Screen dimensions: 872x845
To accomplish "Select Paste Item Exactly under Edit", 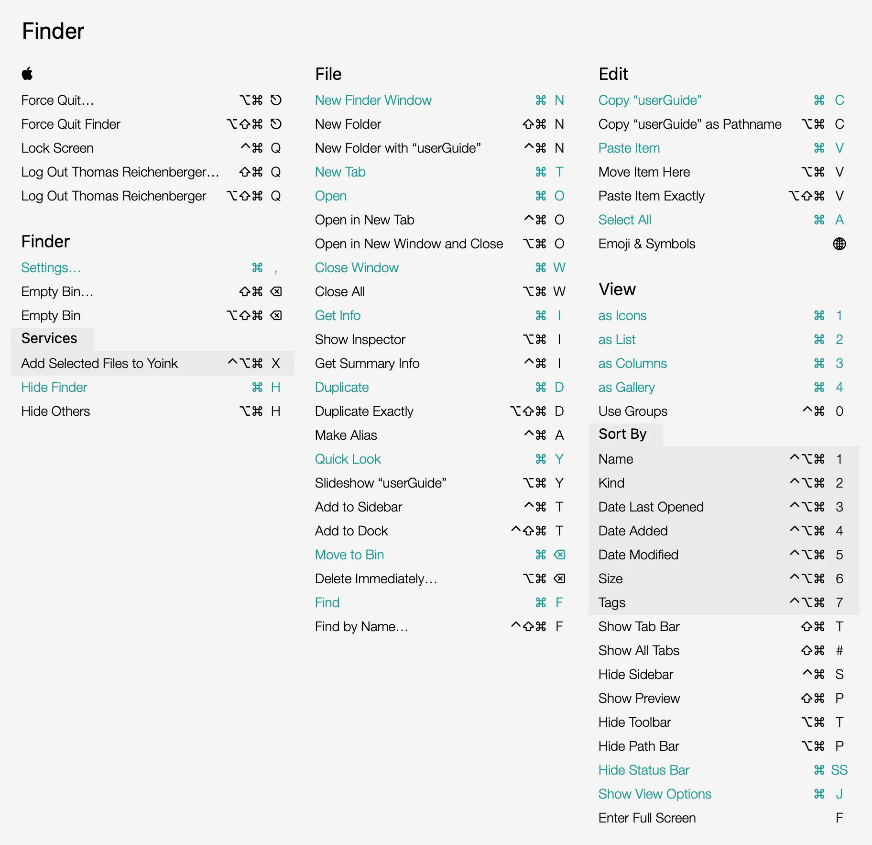I will click(651, 196).
